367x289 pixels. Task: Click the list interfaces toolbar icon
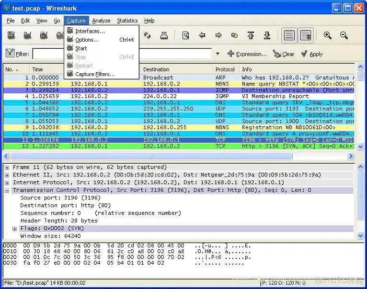click(x=11, y=35)
